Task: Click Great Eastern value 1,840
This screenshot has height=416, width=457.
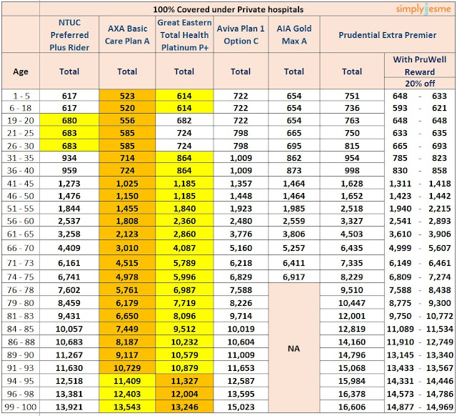Action: pos(184,209)
